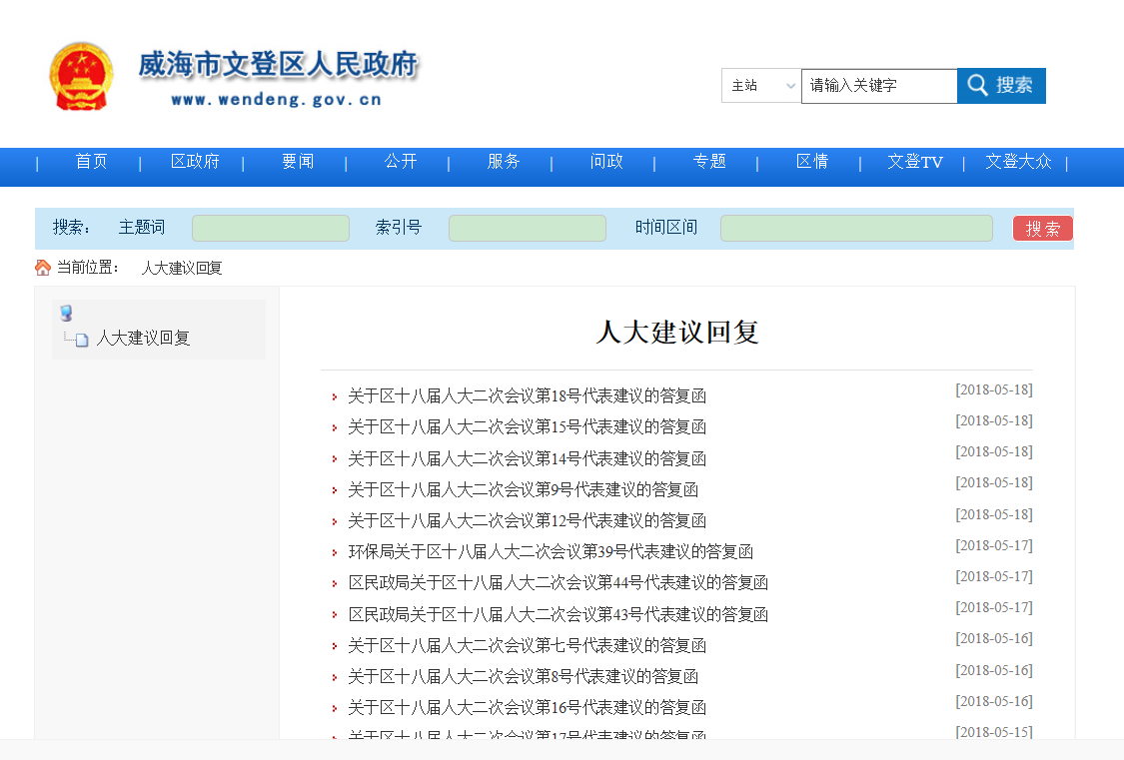Open 环保局 reply for proposal 第39号

(x=550, y=552)
